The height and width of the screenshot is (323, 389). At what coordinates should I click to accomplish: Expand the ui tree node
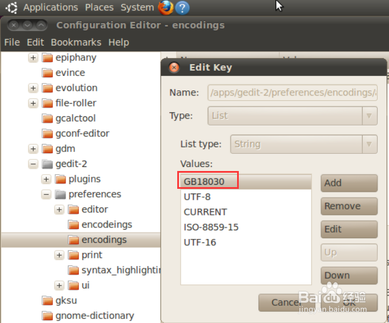[x=59, y=286]
